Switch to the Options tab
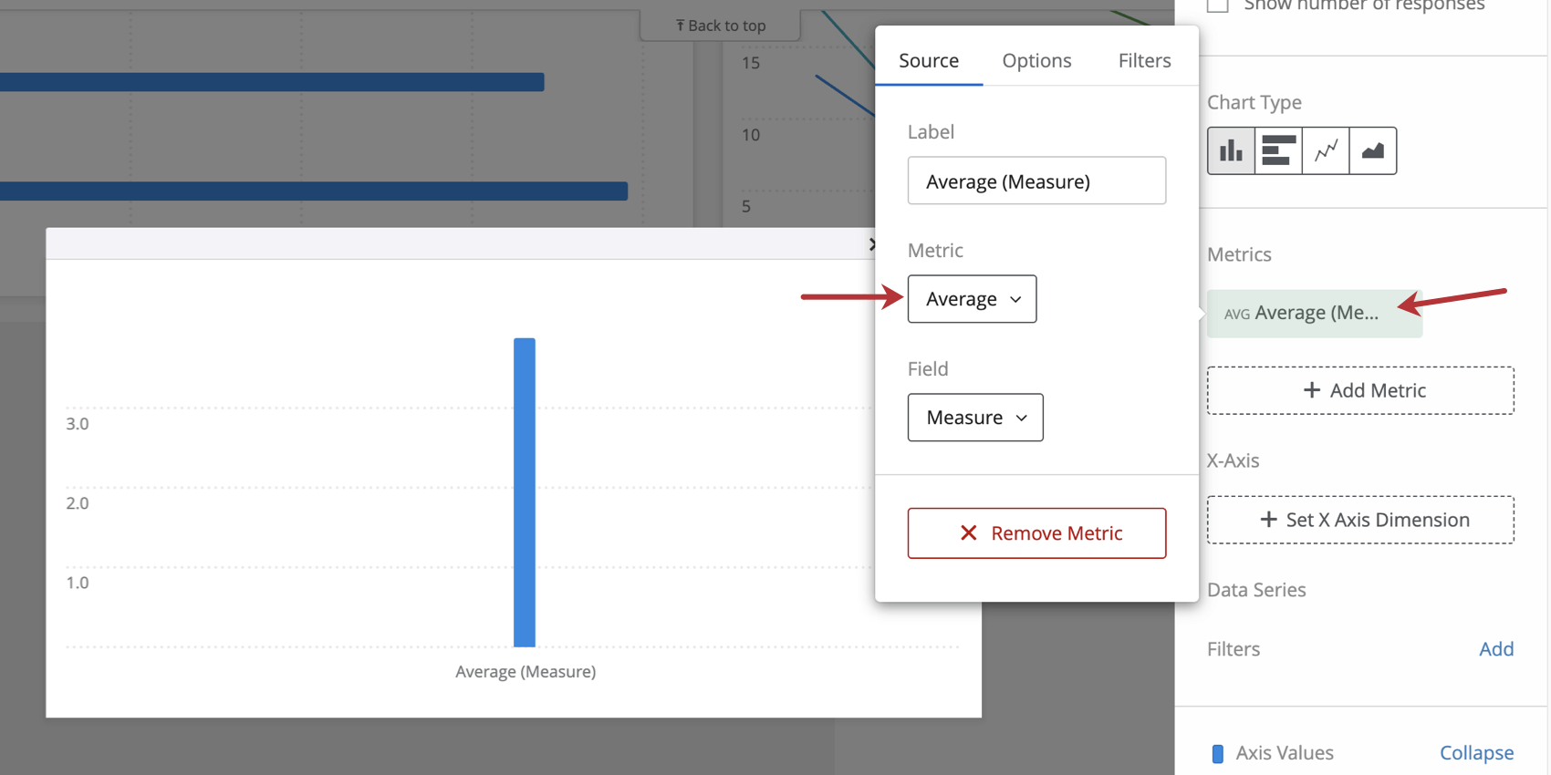 pos(1036,60)
